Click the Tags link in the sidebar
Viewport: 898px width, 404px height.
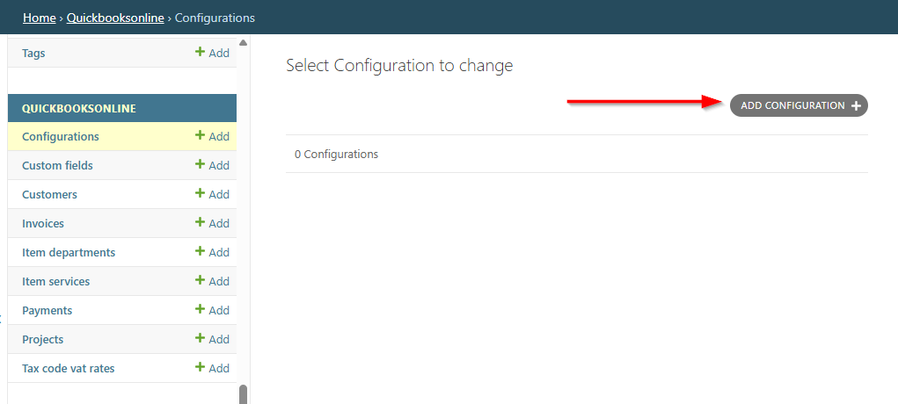[x=33, y=54]
